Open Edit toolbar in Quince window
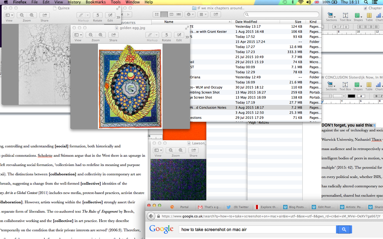Image resolution: width=383 pixels, height=239 pixels. point(110,15)
